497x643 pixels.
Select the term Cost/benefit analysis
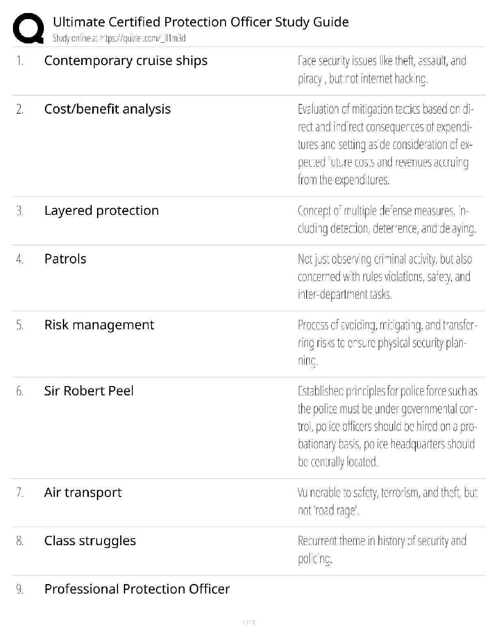coord(107,109)
